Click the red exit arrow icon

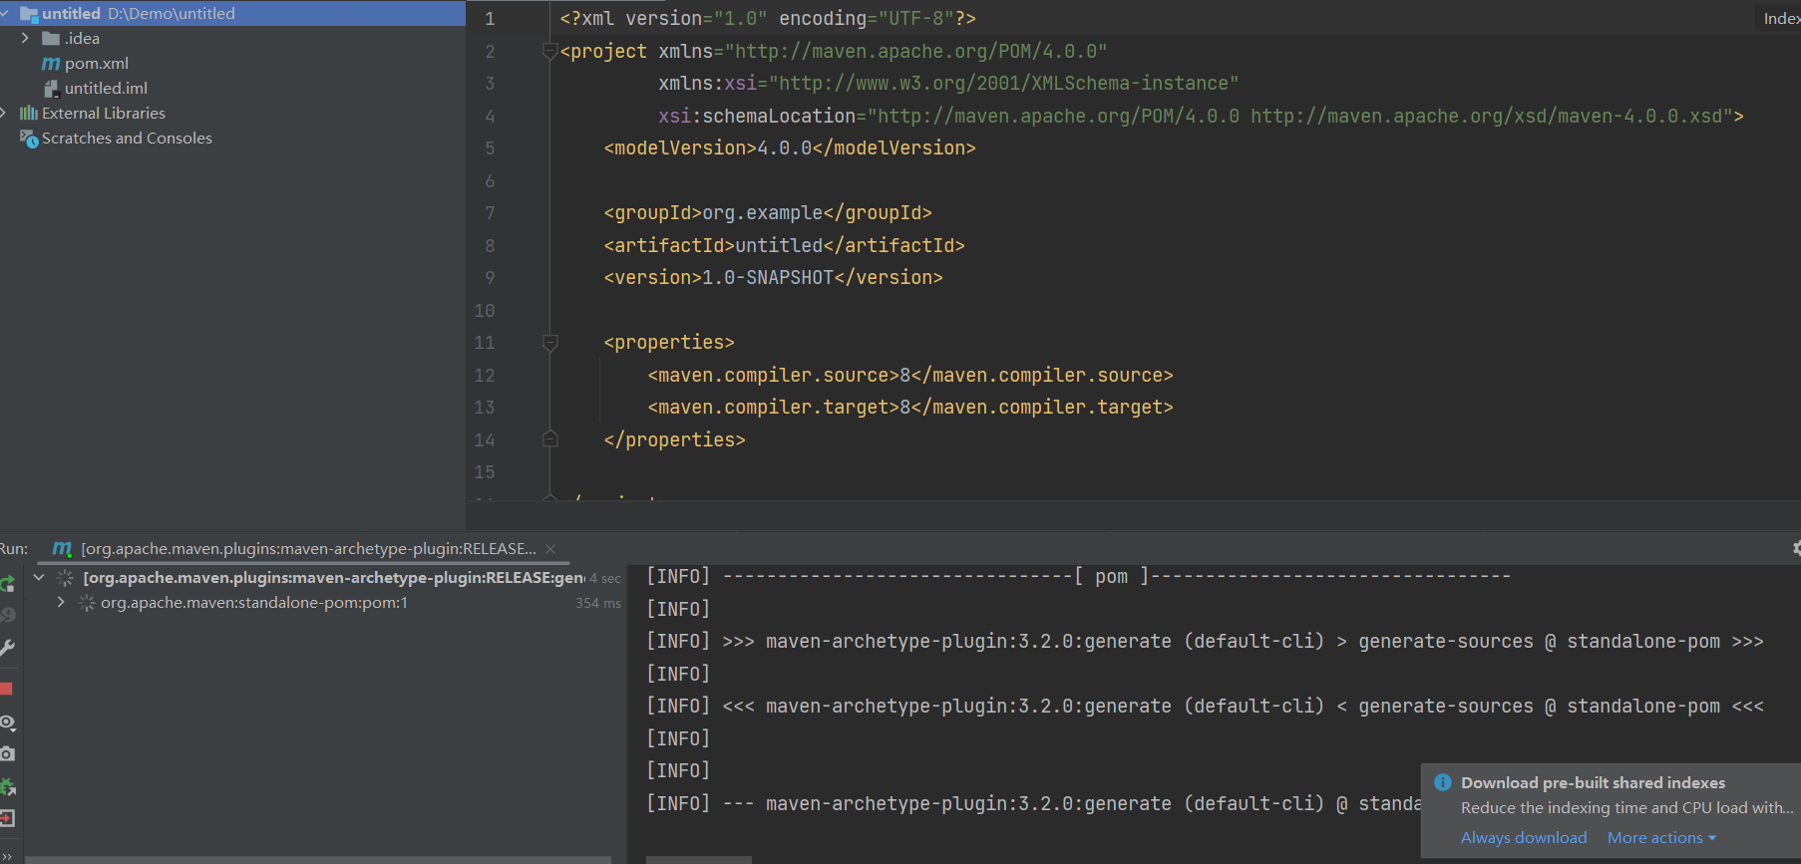pos(7,818)
